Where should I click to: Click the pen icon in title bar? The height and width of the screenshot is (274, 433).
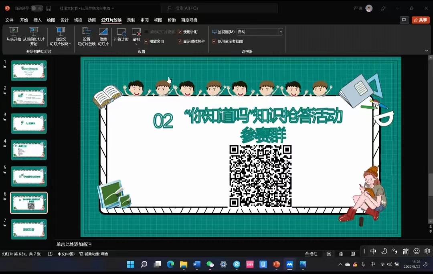pos(383,8)
